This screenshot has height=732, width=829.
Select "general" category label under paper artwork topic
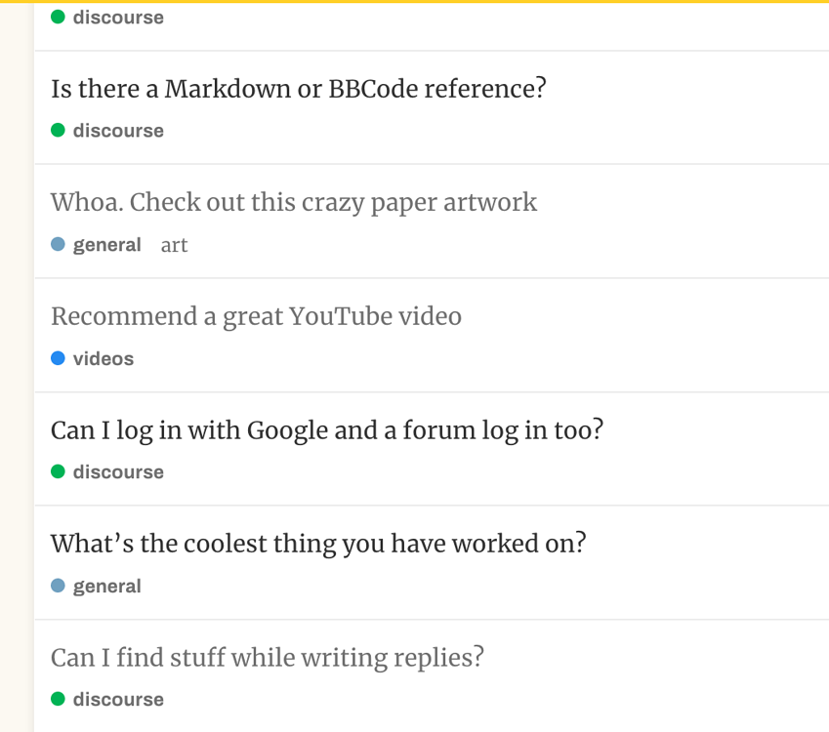click(x=106, y=245)
